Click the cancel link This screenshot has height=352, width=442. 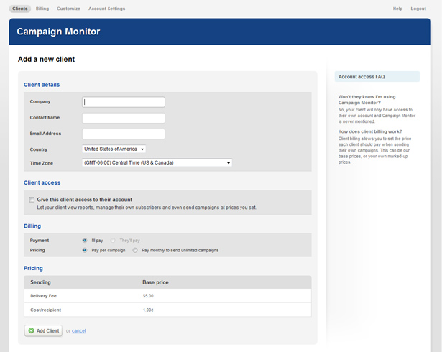coord(78,331)
